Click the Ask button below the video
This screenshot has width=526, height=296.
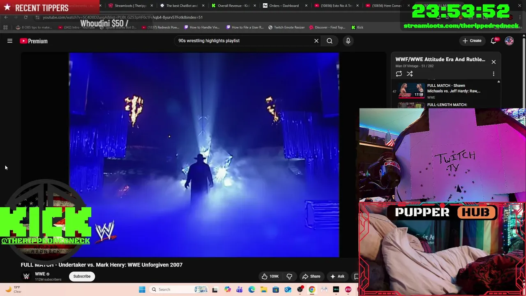coord(337,276)
